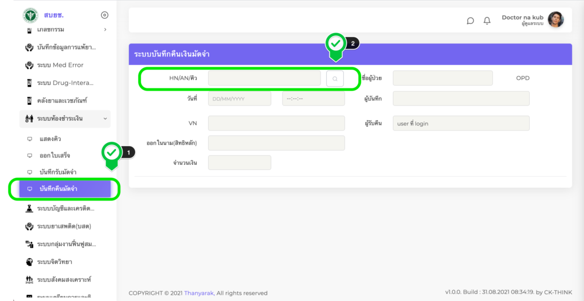This screenshot has width=584, height=301.
Task: Open the บันทึกรับมัดจำ submenu item
Action: pyautogui.click(x=58, y=172)
